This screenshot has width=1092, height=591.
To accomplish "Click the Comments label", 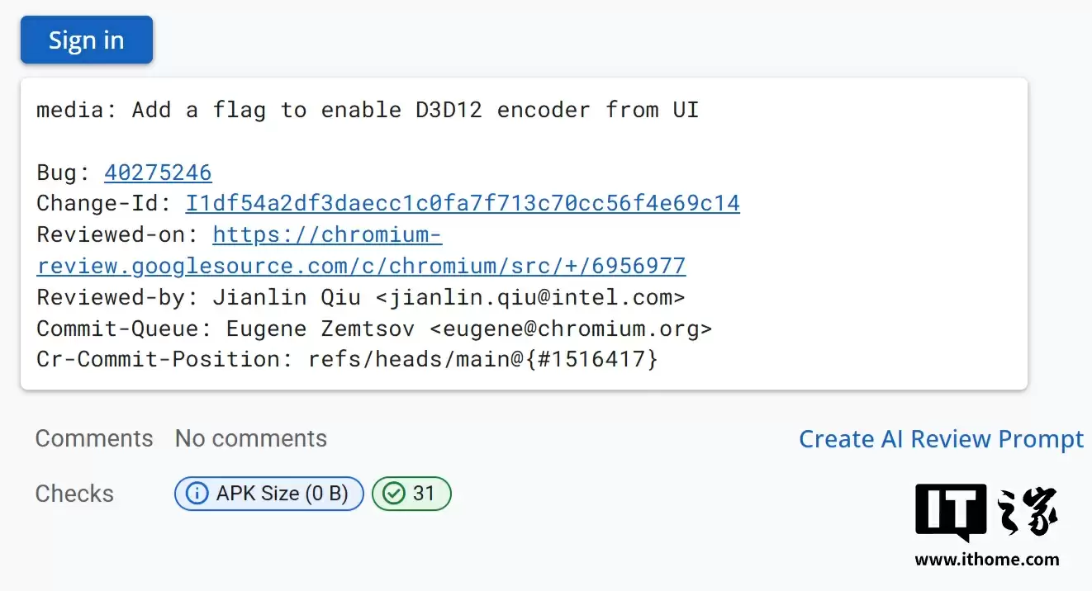I will (x=94, y=438).
